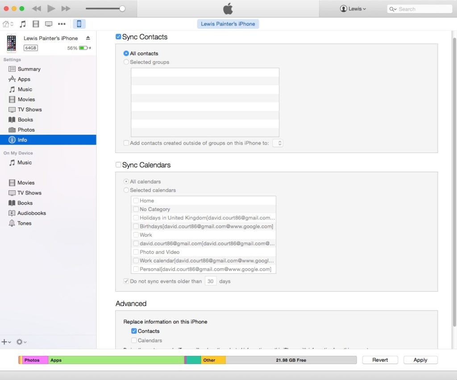Click the rewind playback button

[x=37, y=9]
